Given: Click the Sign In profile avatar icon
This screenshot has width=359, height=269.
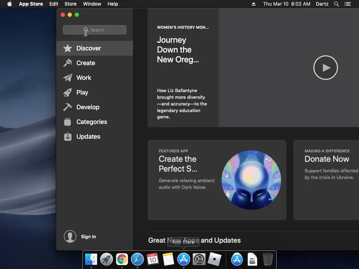Looking at the screenshot, I should click(70, 236).
